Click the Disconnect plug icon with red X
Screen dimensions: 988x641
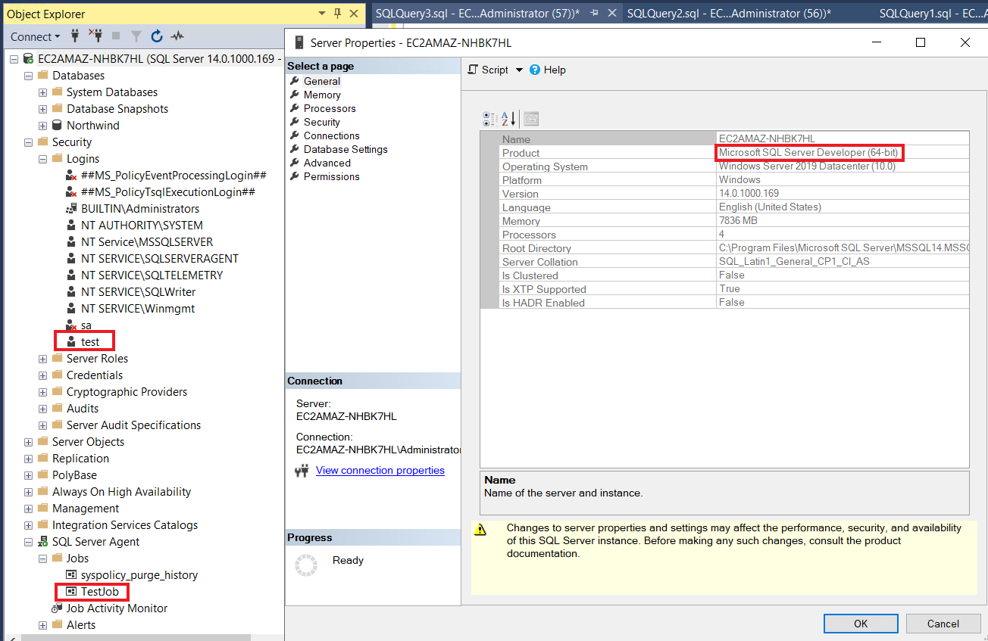(x=95, y=36)
